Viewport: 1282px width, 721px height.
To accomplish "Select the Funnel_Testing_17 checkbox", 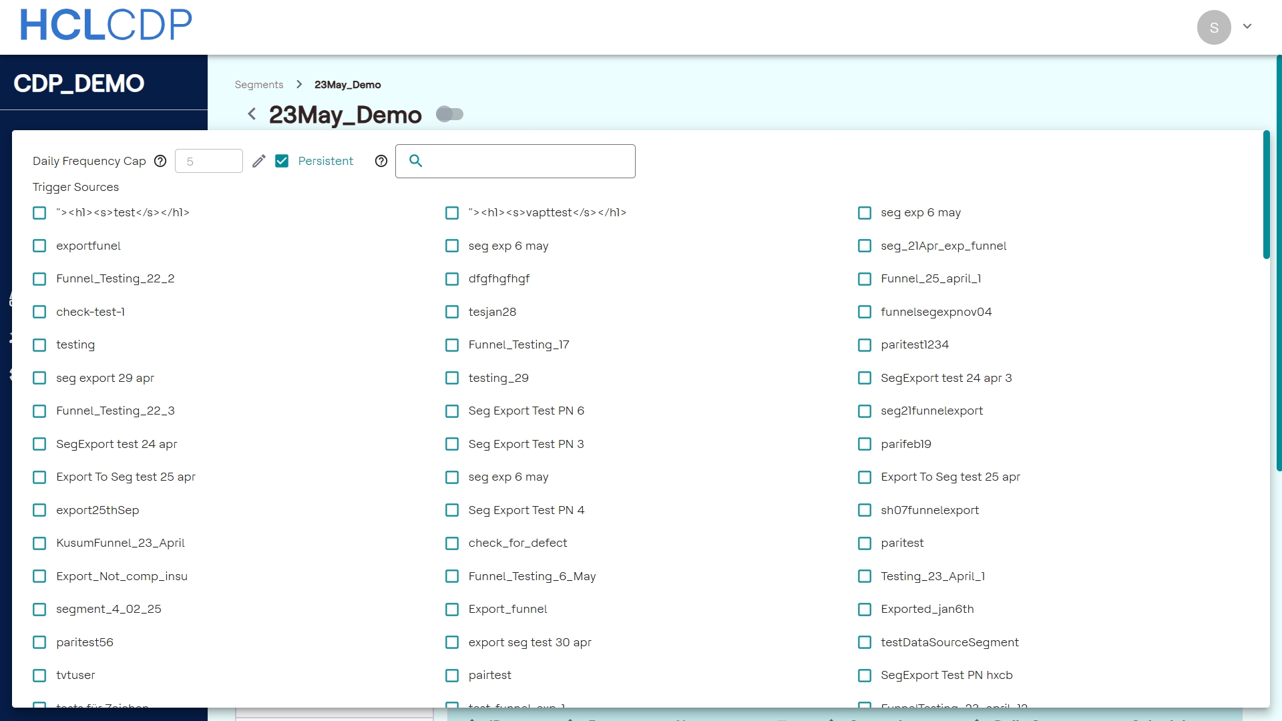I will tap(452, 345).
